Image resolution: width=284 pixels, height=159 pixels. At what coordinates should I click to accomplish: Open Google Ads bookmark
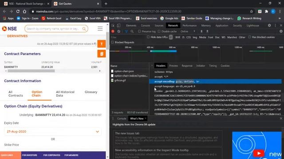(x=170, y=19)
